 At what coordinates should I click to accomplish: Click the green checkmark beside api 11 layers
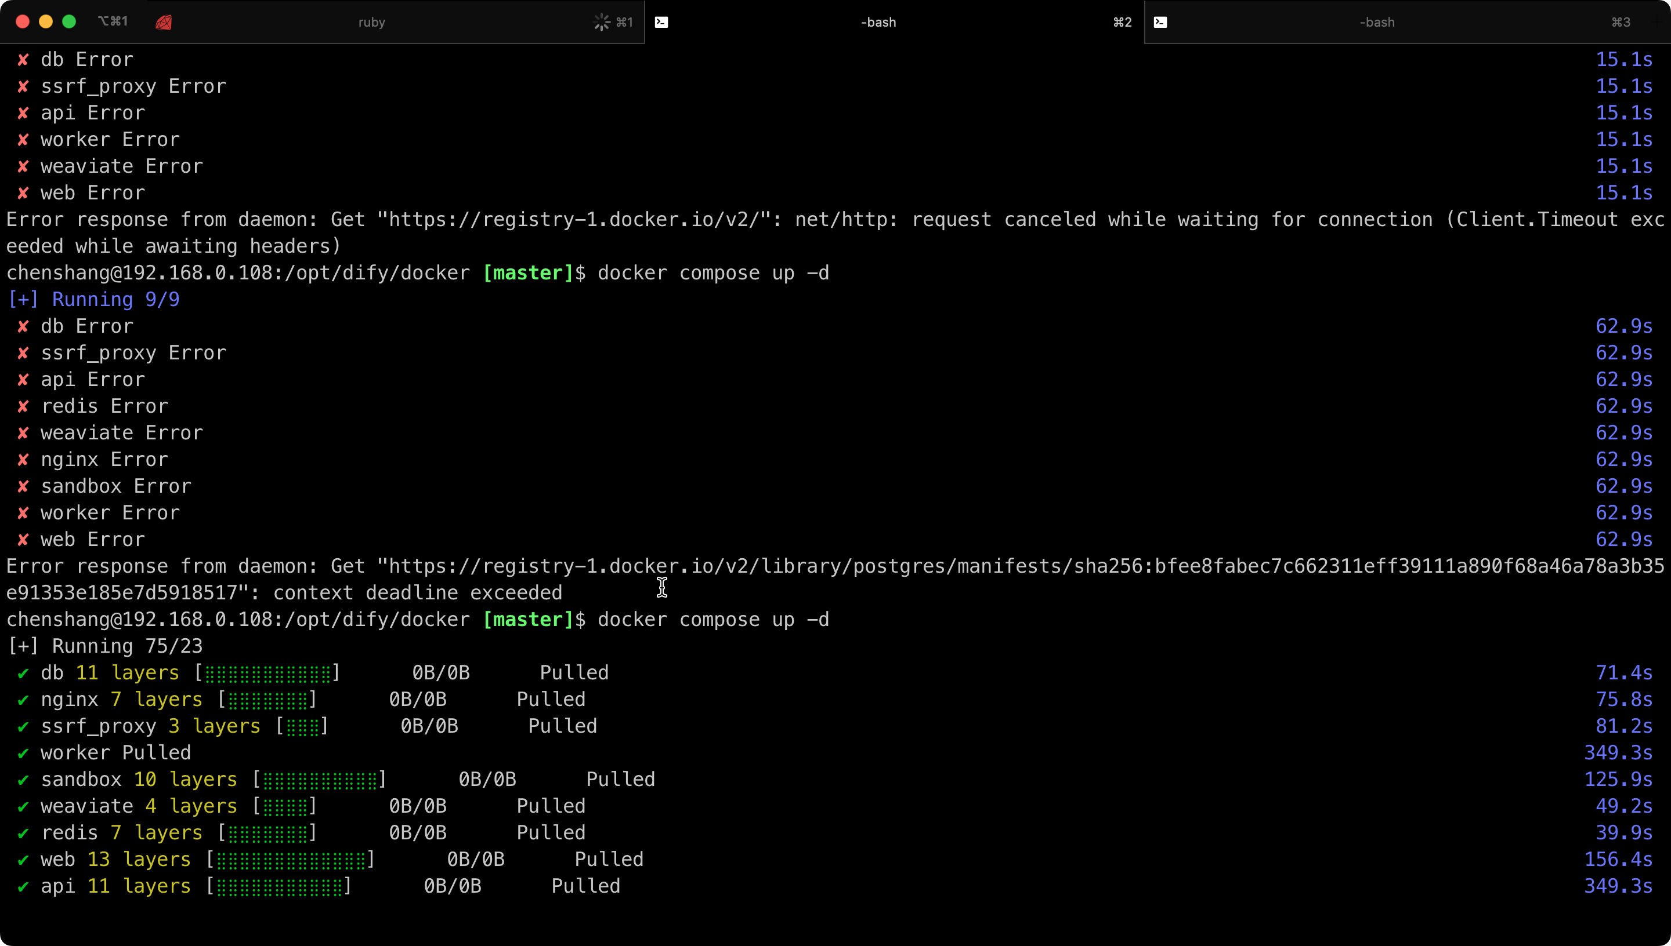coord(23,886)
